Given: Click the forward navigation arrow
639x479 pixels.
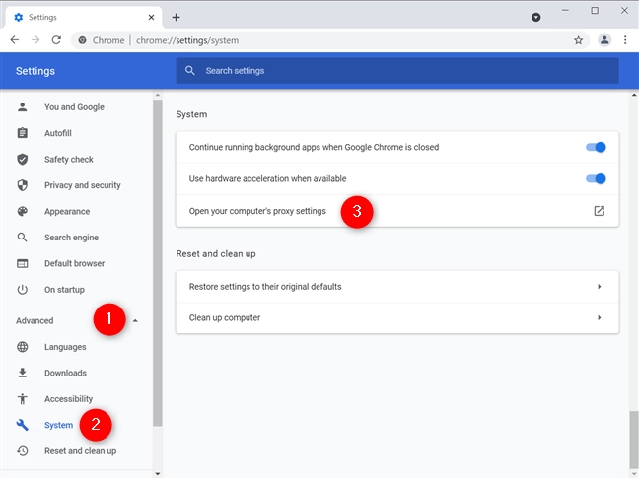Looking at the screenshot, I should pyautogui.click(x=35, y=39).
